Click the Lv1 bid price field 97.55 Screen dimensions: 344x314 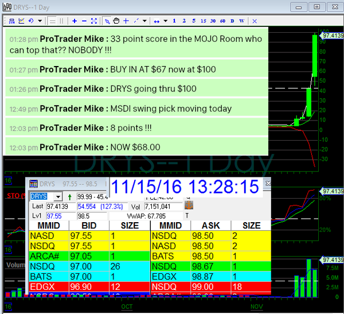(x=60, y=215)
